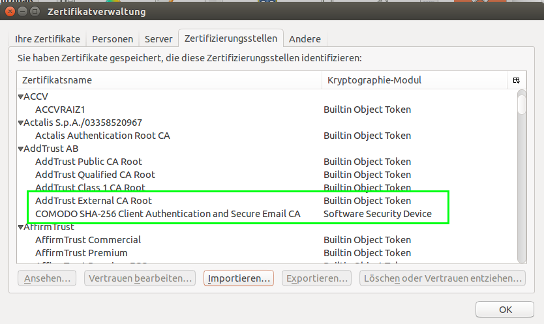Select COMODO SHA-256 Client Authentication certificate
Screen dimensions: 544x324
[168, 214]
